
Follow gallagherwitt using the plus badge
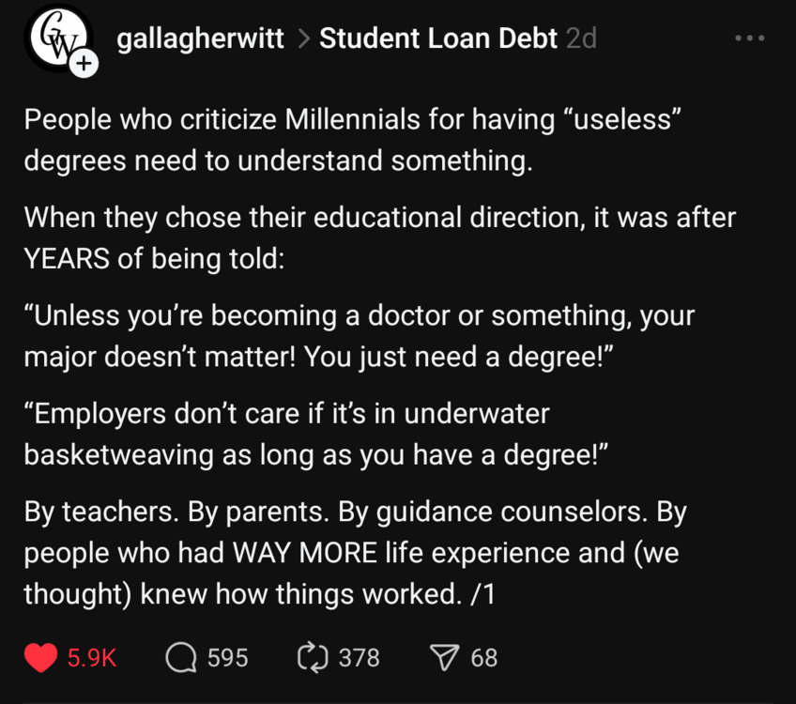click(84, 64)
